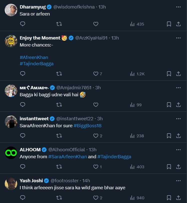Viewport: 187px width, 203px height.
Task: Reply to Dharamyug's tweet
Action: pos(22,24)
